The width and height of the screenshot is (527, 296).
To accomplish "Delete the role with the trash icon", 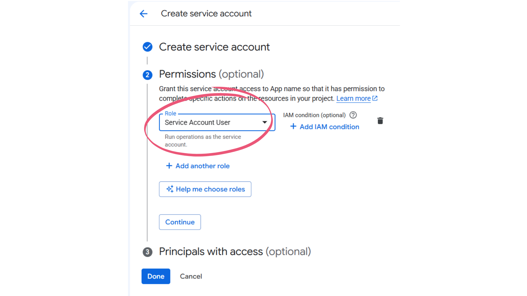I will coord(380,121).
